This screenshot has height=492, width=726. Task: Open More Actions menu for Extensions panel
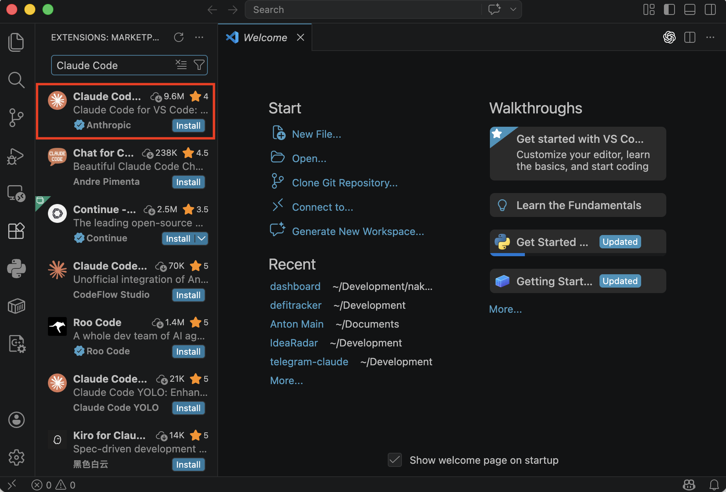[199, 37]
